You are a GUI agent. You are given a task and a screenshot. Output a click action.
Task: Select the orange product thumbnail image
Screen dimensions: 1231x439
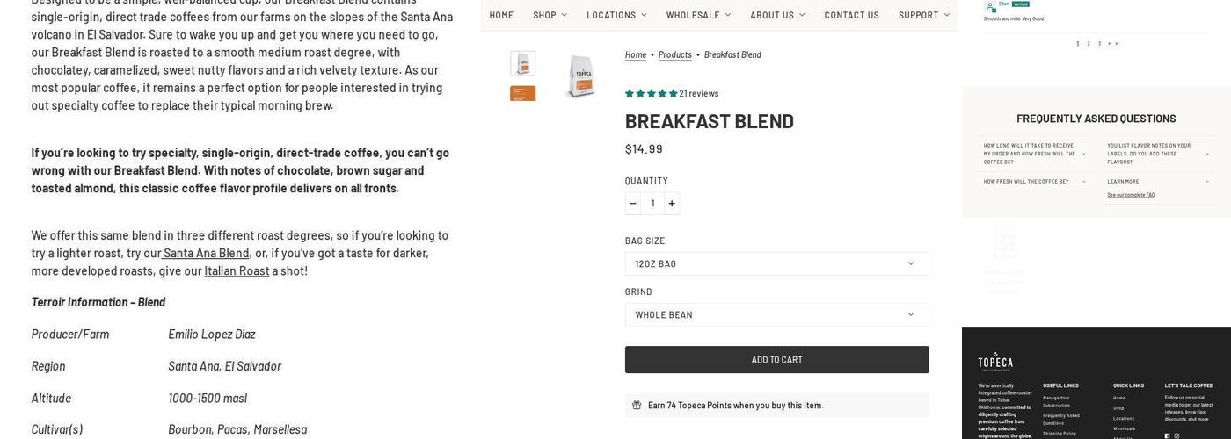[x=522, y=93]
